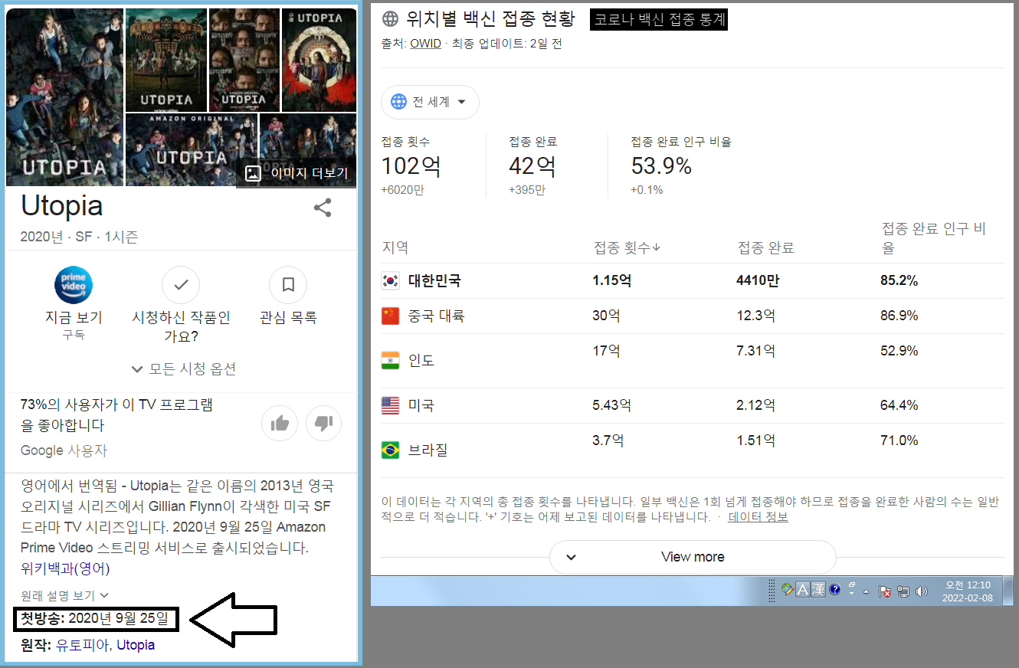
Task: Click the India flag icon
Action: click(x=390, y=361)
